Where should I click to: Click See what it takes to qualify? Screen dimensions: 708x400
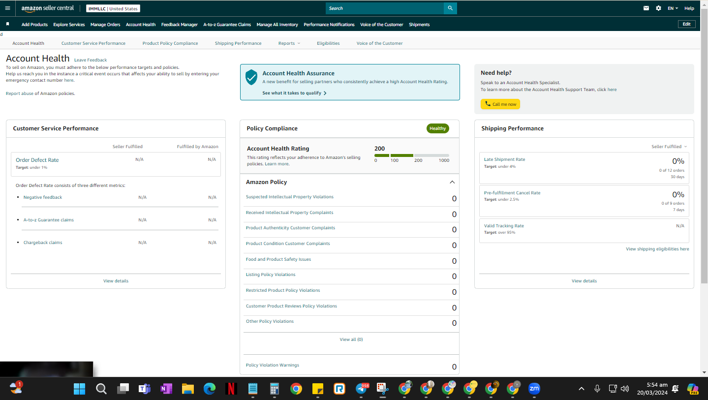pos(294,93)
